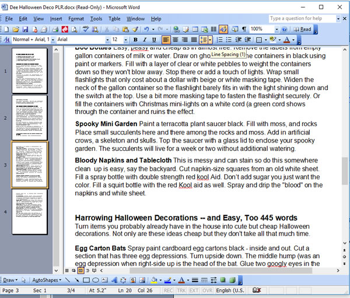Increase the paragraph indent

(x=247, y=40)
